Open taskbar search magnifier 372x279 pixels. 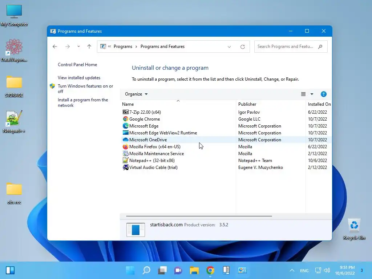146,270
